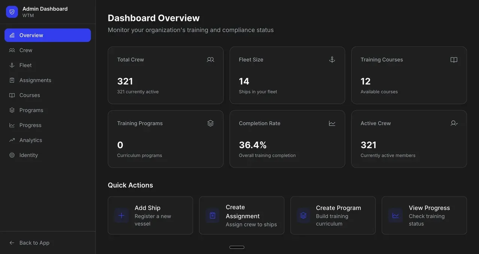The height and width of the screenshot is (254, 479).
Task: Click the plus icon in Add Ship
Action: point(121,215)
